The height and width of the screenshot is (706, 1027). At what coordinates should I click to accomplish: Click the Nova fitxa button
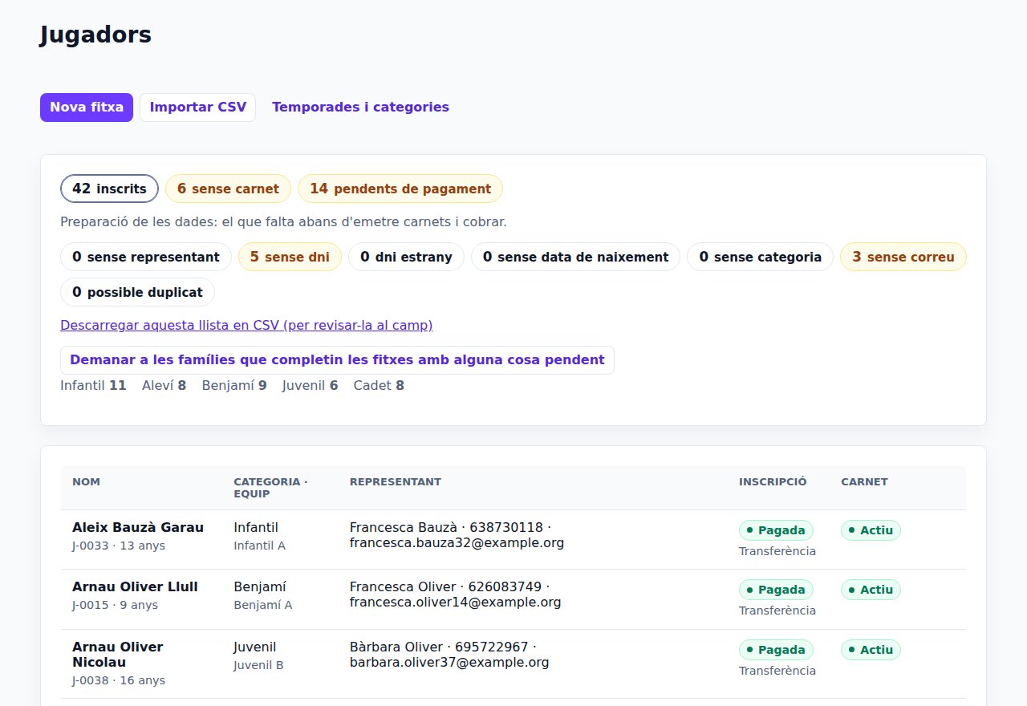[x=87, y=108]
